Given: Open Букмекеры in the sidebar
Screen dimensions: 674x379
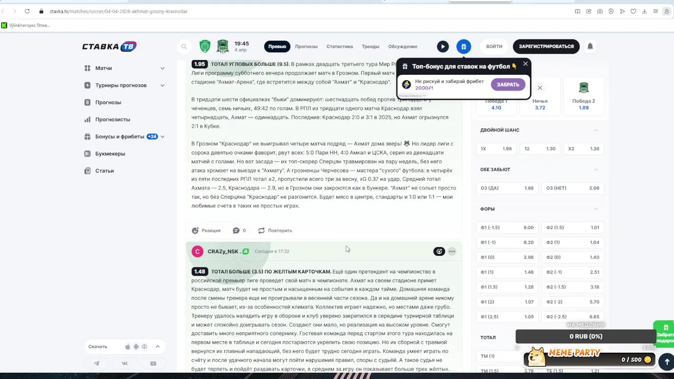Looking at the screenshot, I should click(x=110, y=154).
